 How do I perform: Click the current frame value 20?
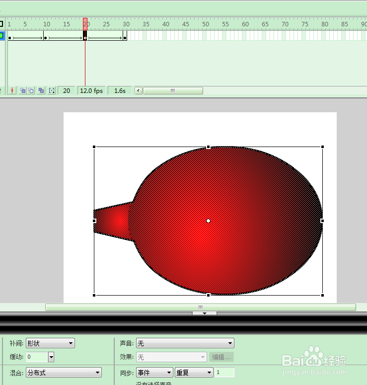(67, 90)
